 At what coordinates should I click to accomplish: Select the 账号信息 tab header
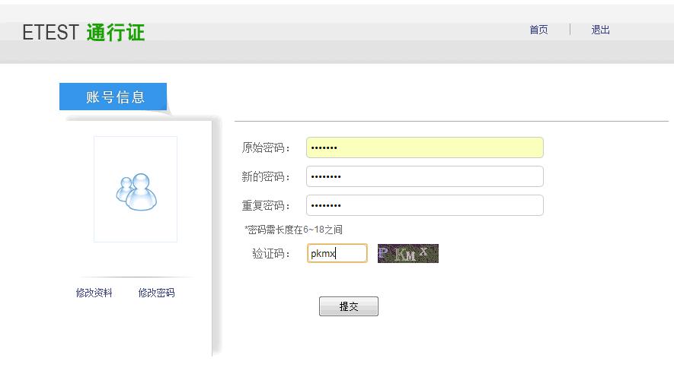point(113,97)
